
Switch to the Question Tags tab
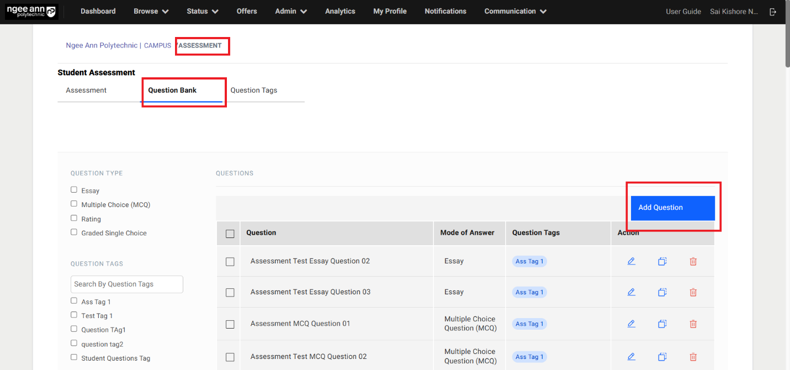(253, 91)
